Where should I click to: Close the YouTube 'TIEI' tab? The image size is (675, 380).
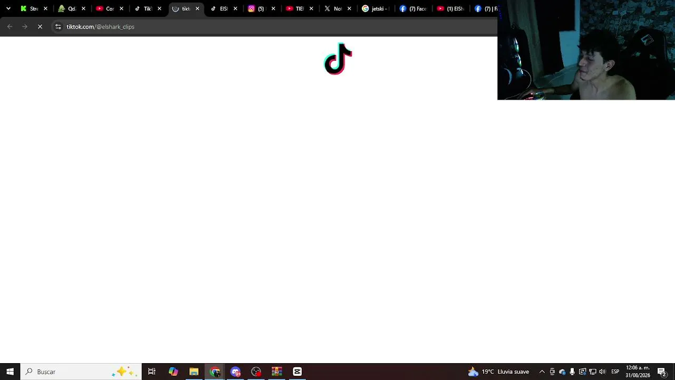311,8
